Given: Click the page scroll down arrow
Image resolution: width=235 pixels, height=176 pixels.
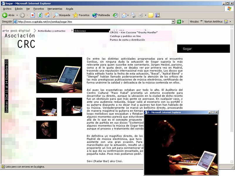Looking at the screenshot, I should click(232, 162).
